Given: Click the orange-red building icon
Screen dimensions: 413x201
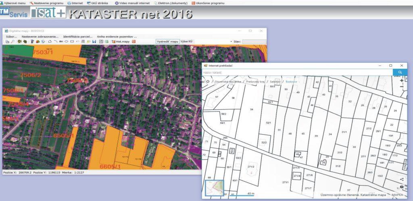Looking at the screenshot, I should (x=38, y=41).
